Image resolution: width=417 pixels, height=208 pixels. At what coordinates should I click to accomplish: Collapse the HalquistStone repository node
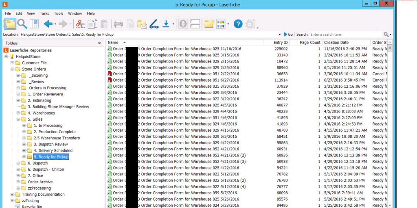click(6, 56)
